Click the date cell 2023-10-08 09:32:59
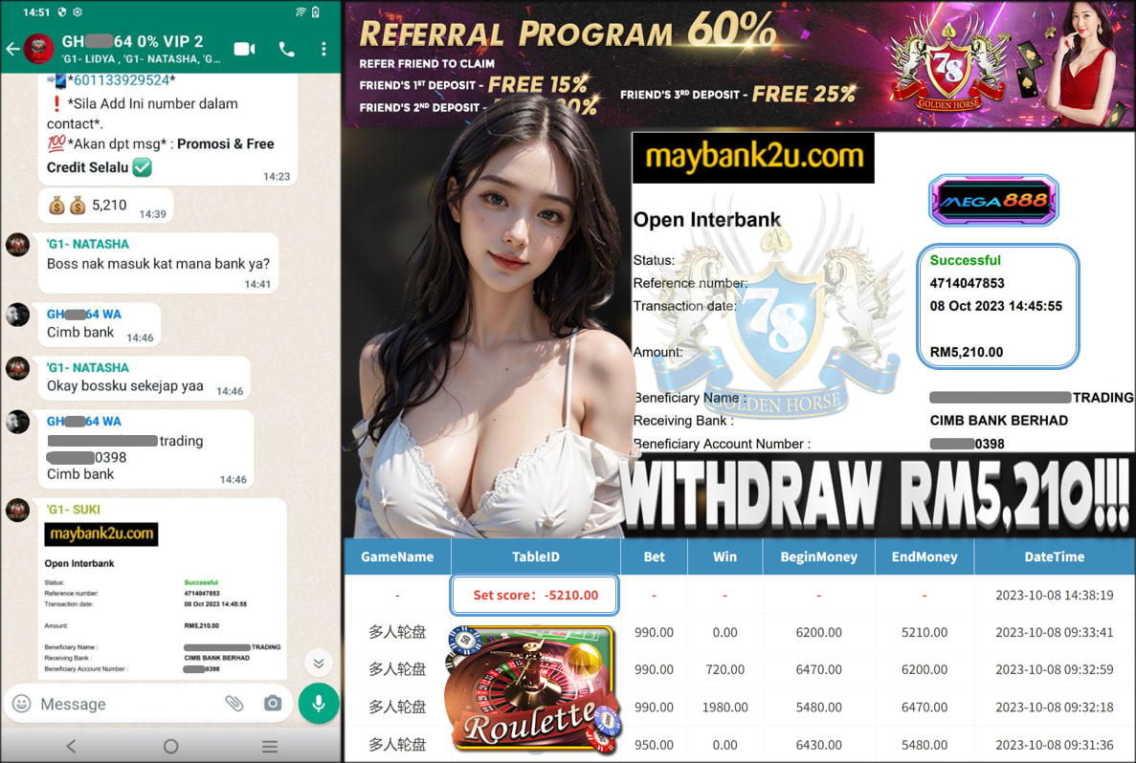This screenshot has height=763, width=1136. 1054,669
